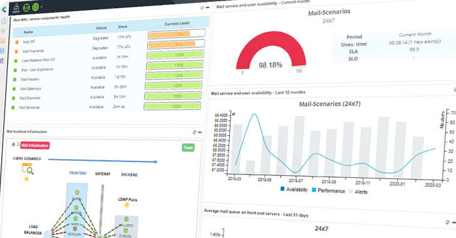Expand the dropdown arrow beside the green circle icon

[x=41, y=6]
